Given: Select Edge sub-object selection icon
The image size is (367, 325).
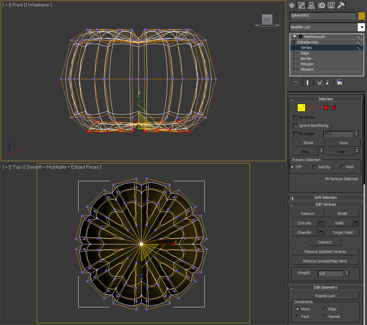Looking at the screenshot, I should [310, 107].
